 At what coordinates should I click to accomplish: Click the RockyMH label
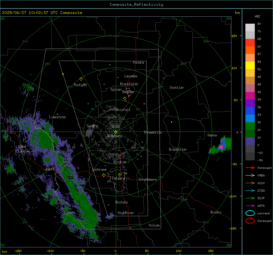pyautogui.click(x=80, y=85)
